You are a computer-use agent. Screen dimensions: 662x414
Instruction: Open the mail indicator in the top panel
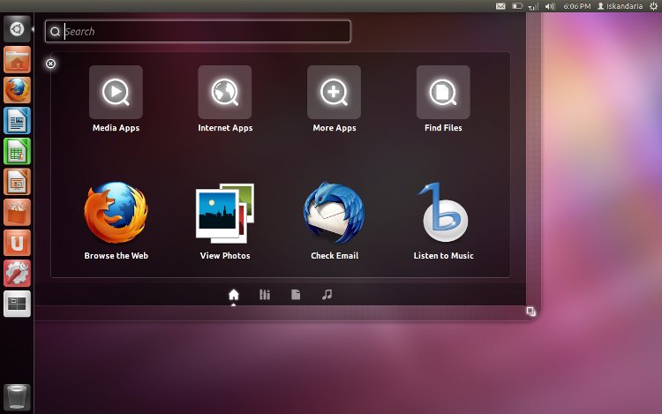[500, 6]
